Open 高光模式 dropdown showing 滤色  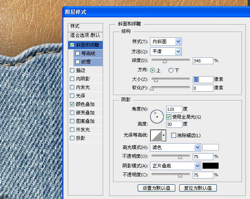coord(175,147)
